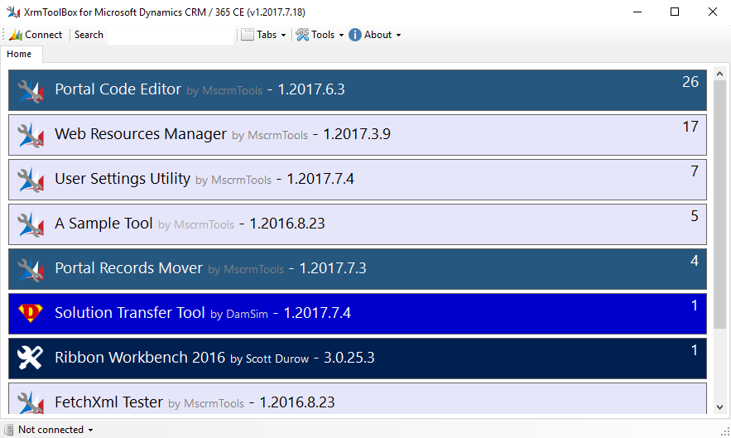
Task: Click the scrollbar up arrow
Action: coord(719,75)
